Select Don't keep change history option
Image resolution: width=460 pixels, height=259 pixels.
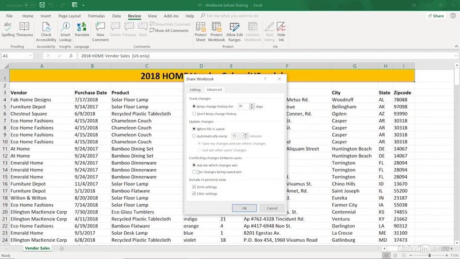click(194, 114)
